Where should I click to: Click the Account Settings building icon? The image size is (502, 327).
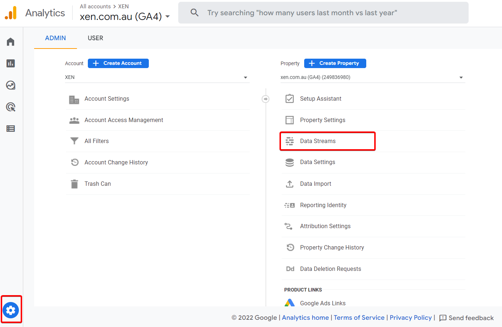click(x=74, y=99)
